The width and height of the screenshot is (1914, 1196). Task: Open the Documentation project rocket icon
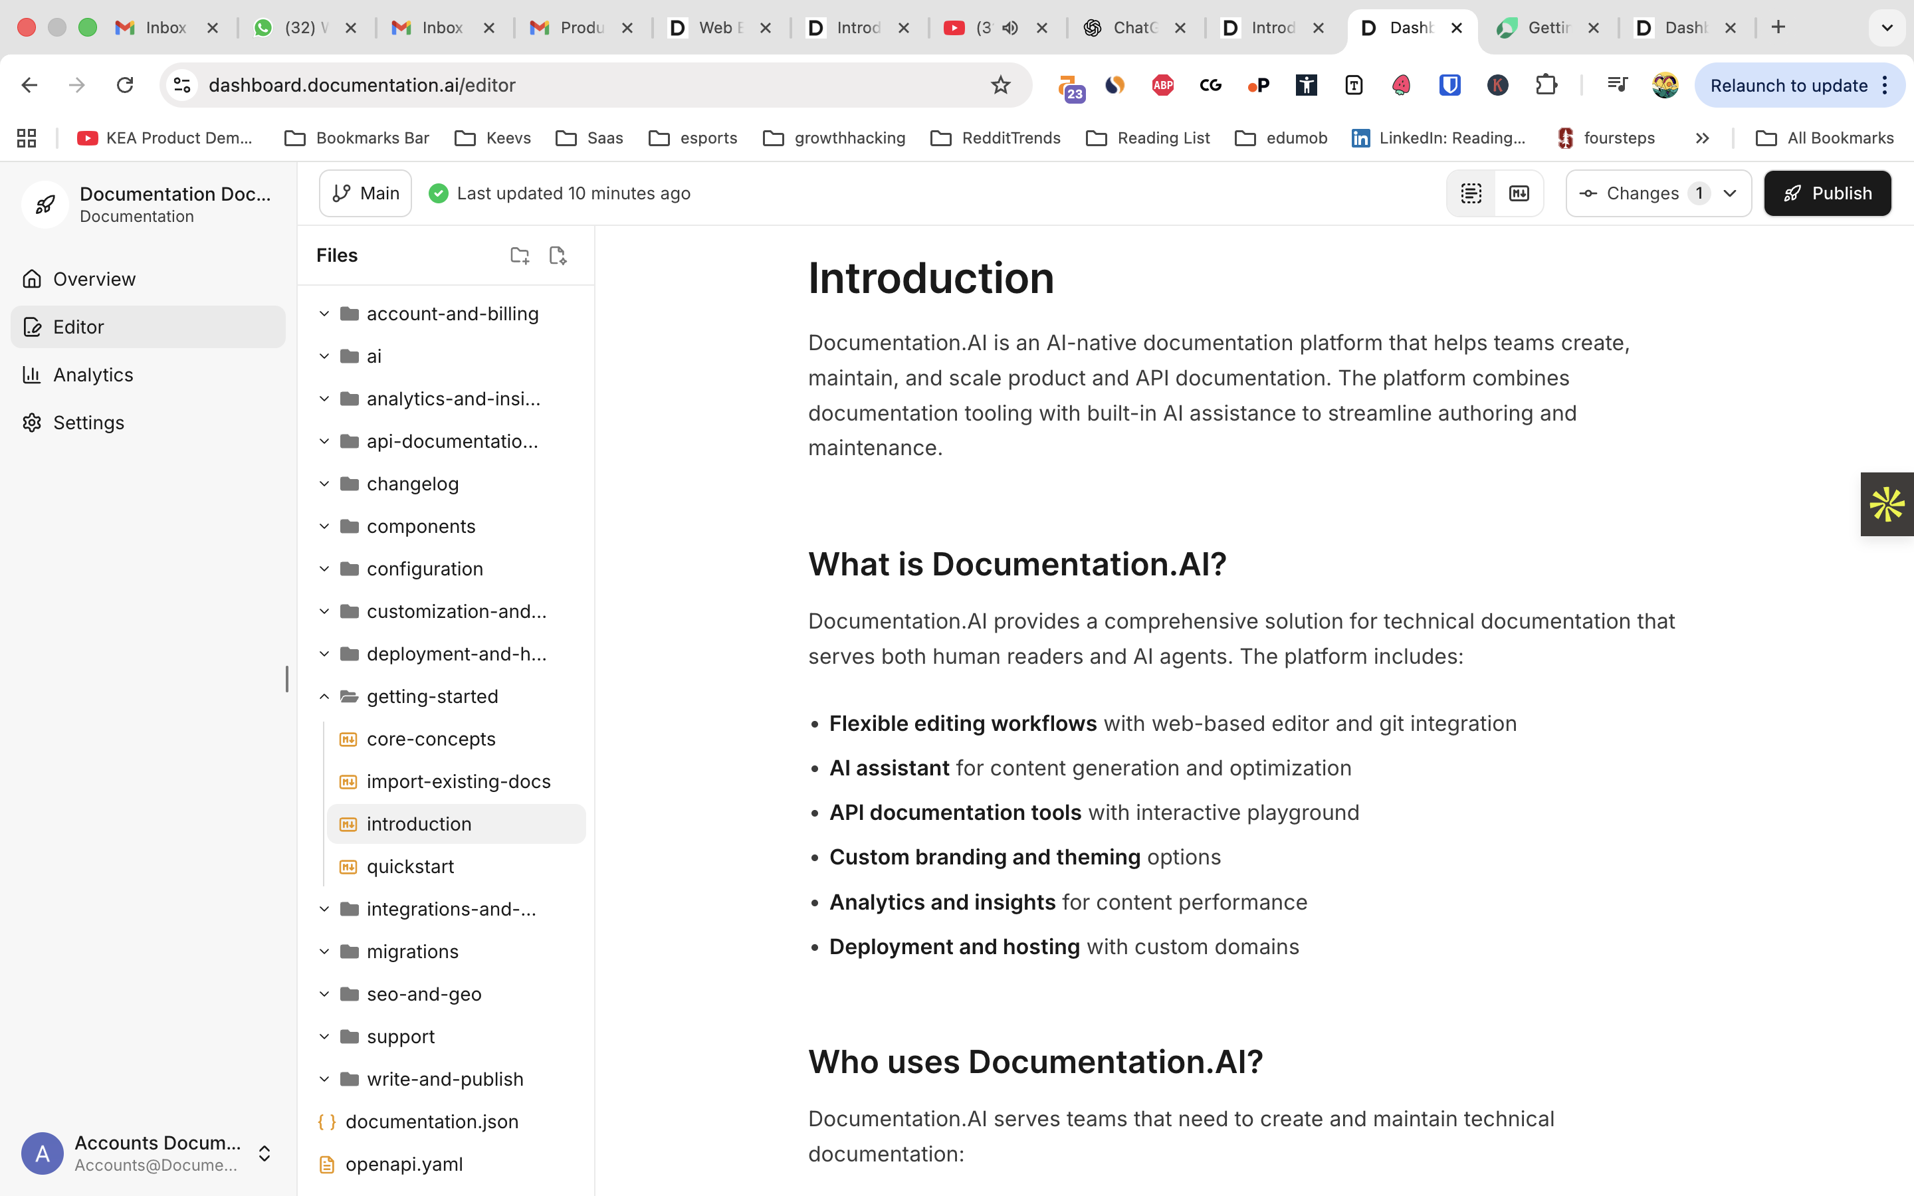point(45,204)
